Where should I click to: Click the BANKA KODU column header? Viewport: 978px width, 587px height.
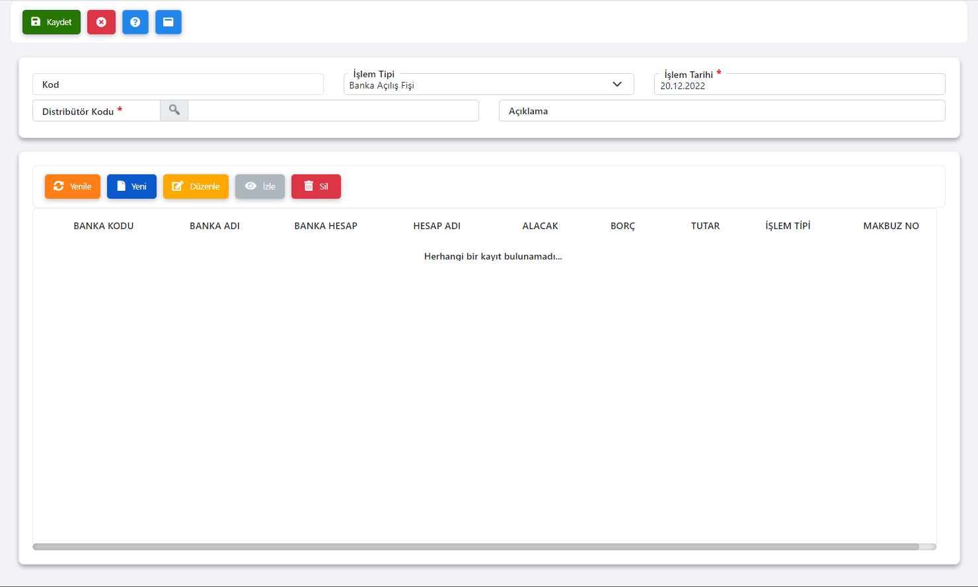point(104,226)
